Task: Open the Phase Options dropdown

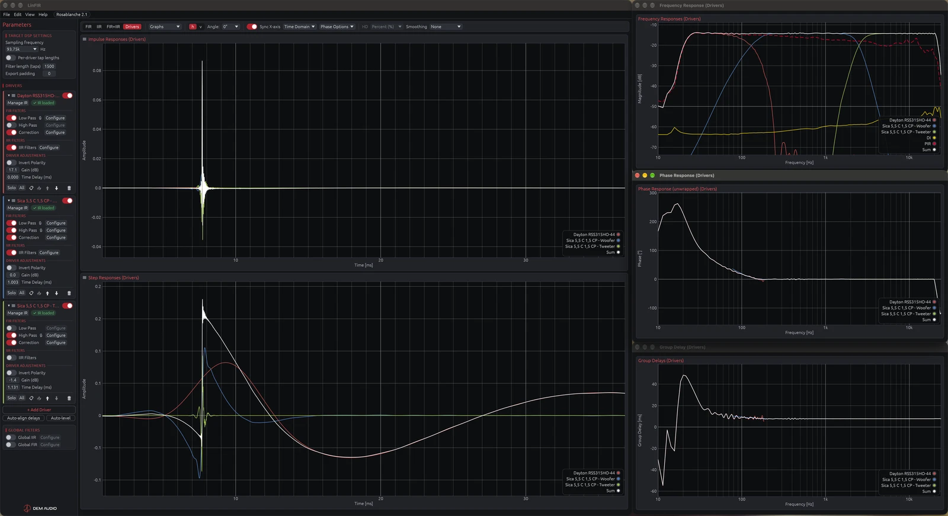Action: coord(337,27)
